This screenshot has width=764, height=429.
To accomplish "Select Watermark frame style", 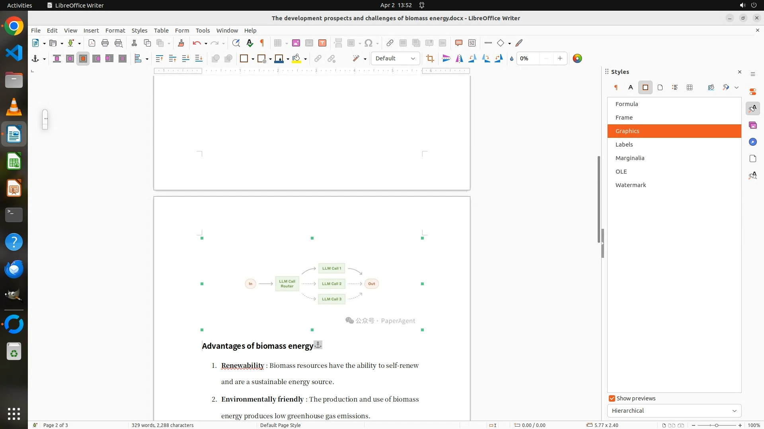I will [x=630, y=185].
